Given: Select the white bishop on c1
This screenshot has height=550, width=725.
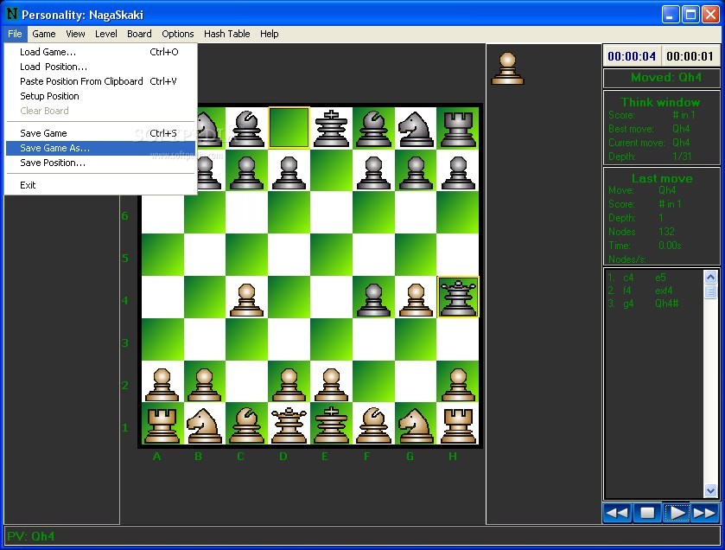Looking at the screenshot, I should 246,425.
